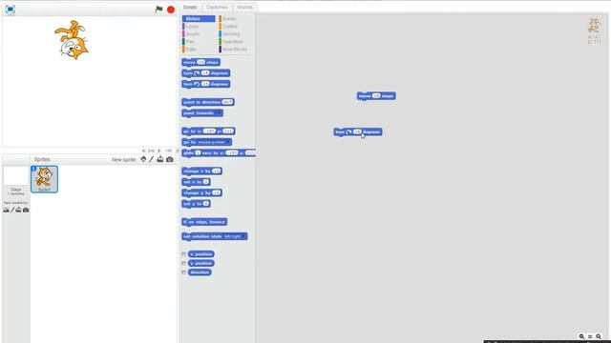Open dropdown on point towards block

(x=219, y=113)
